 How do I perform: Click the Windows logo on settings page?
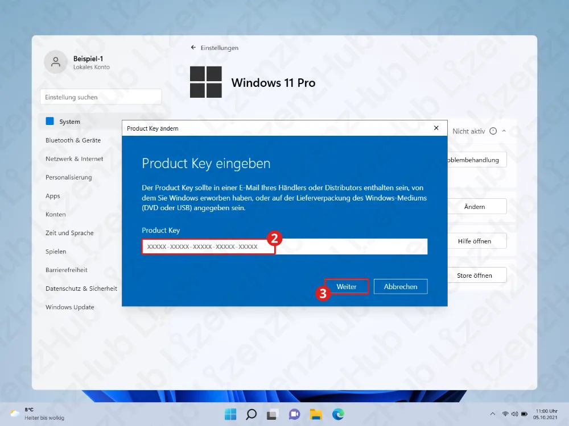pyautogui.click(x=206, y=82)
